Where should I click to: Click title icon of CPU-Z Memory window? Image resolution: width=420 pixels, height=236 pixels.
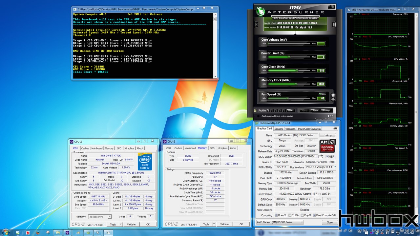point(164,142)
